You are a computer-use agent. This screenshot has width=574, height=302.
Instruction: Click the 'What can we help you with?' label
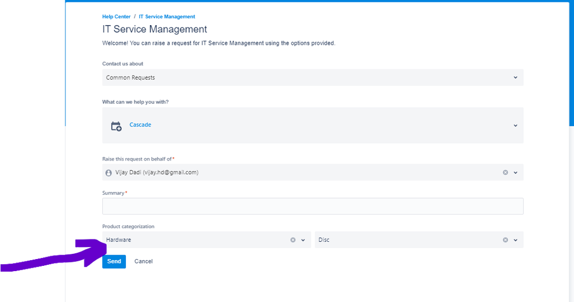tap(136, 102)
